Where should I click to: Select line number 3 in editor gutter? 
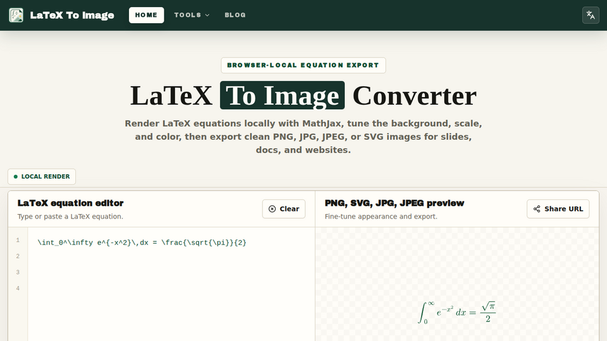click(x=18, y=272)
